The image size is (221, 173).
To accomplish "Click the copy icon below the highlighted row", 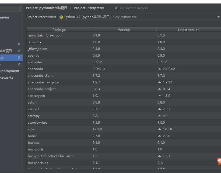I will tap(19, 64).
